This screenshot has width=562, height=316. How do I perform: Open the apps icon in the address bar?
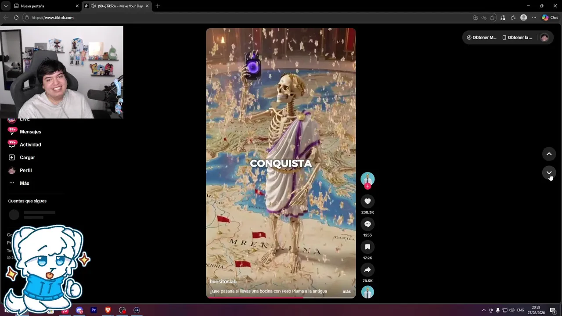click(x=476, y=18)
